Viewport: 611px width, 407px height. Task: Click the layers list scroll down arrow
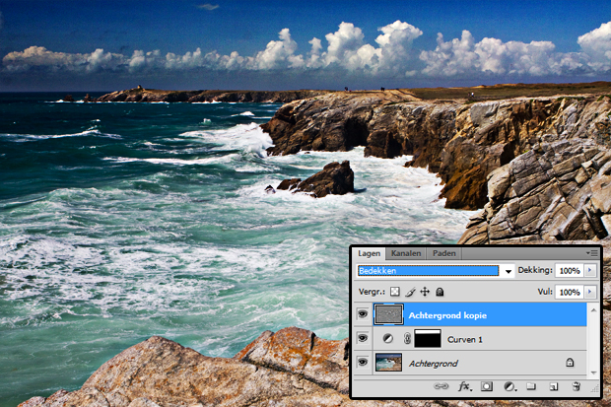(x=593, y=373)
